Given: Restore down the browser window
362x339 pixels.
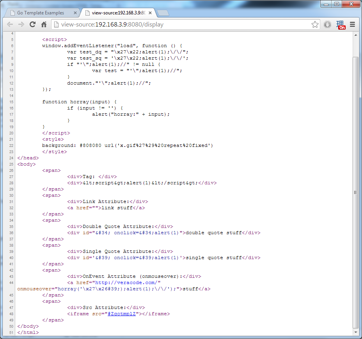Looking at the screenshot, I should point(337,4).
